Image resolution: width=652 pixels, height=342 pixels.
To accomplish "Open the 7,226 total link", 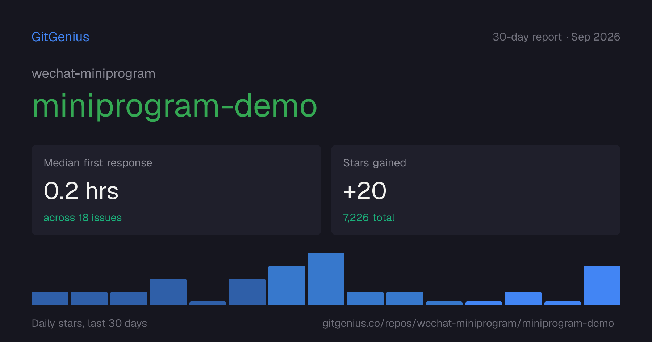I will [x=369, y=218].
